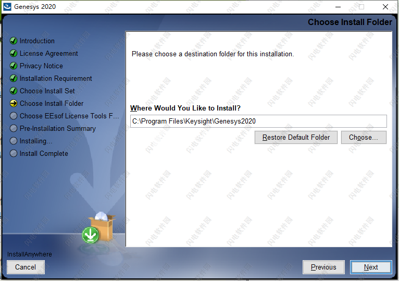The width and height of the screenshot is (399, 281).
Task: Click the installer box with download arrow graphic
Action: pos(99,227)
